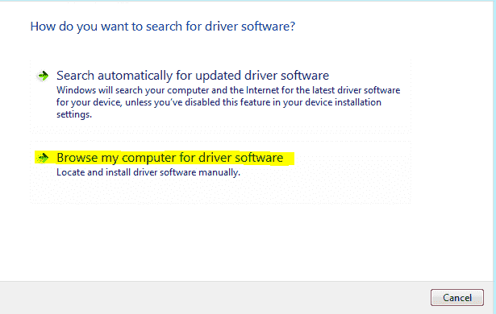Image resolution: width=496 pixels, height=314 pixels.
Task: Click the 'How do you want to search' heading
Action: tap(163, 27)
